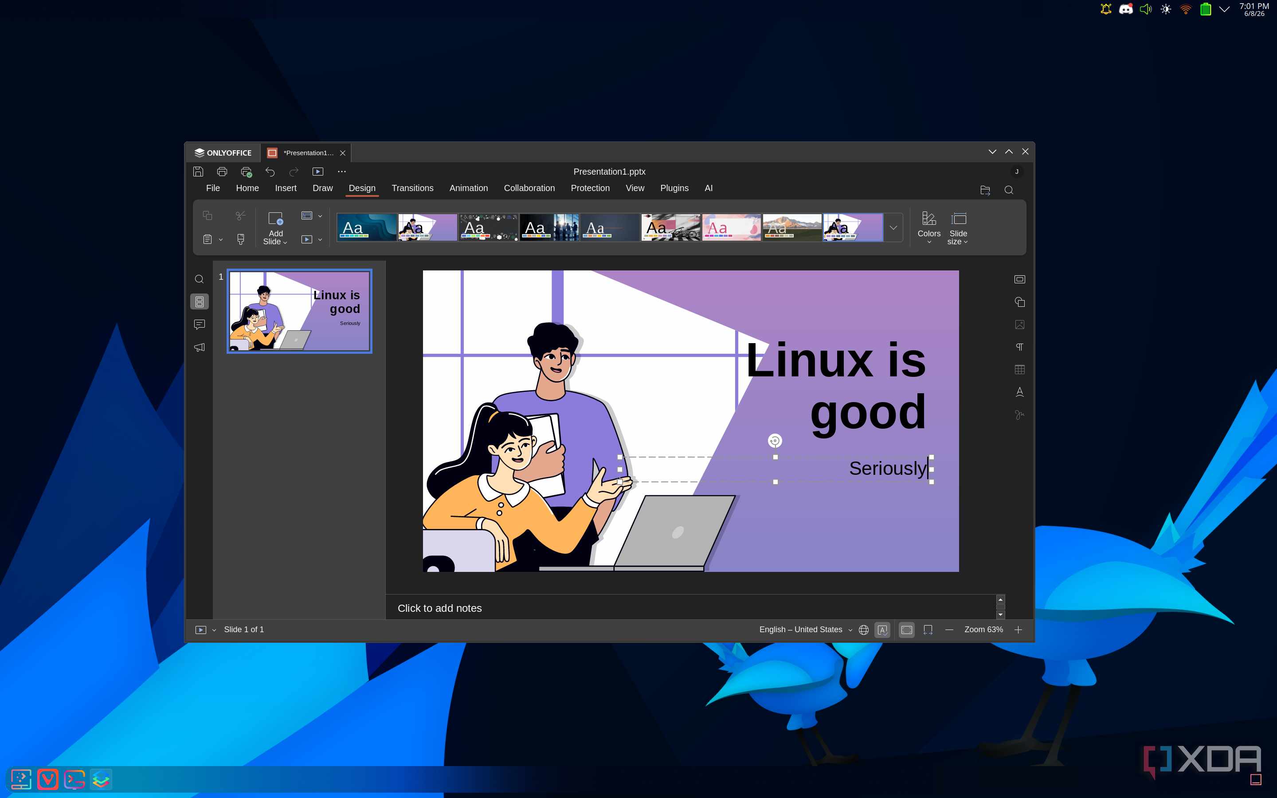
Task: Open the Slide size dropdown
Action: point(958,227)
